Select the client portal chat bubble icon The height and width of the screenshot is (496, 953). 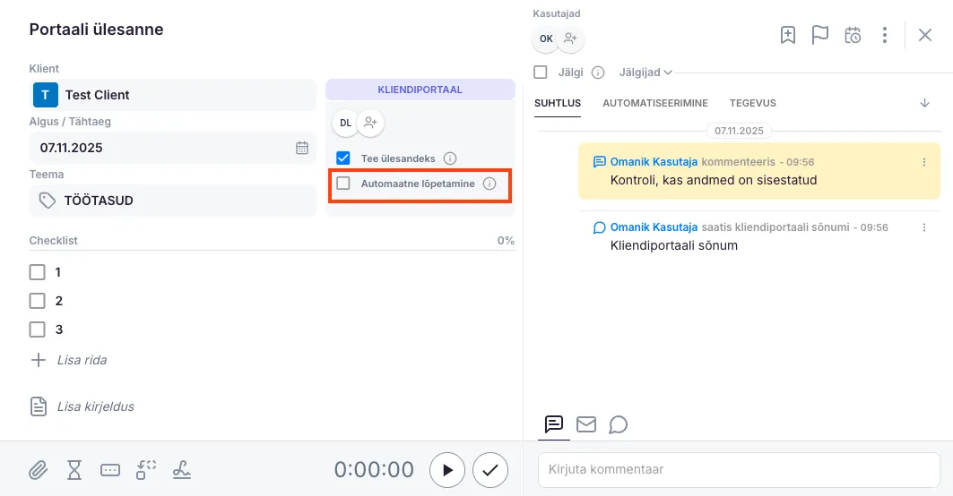tap(618, 424)
